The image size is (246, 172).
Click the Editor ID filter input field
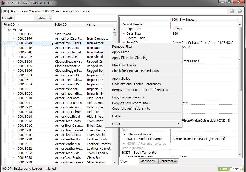84,18
